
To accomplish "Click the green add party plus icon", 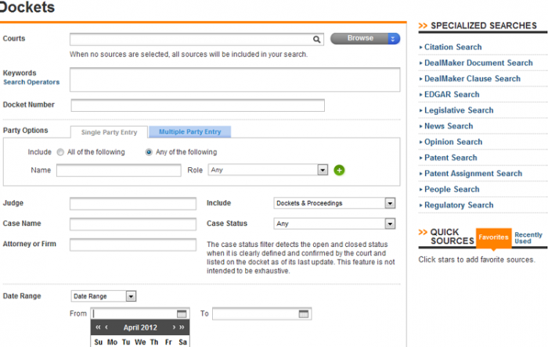I will [339, 170].
